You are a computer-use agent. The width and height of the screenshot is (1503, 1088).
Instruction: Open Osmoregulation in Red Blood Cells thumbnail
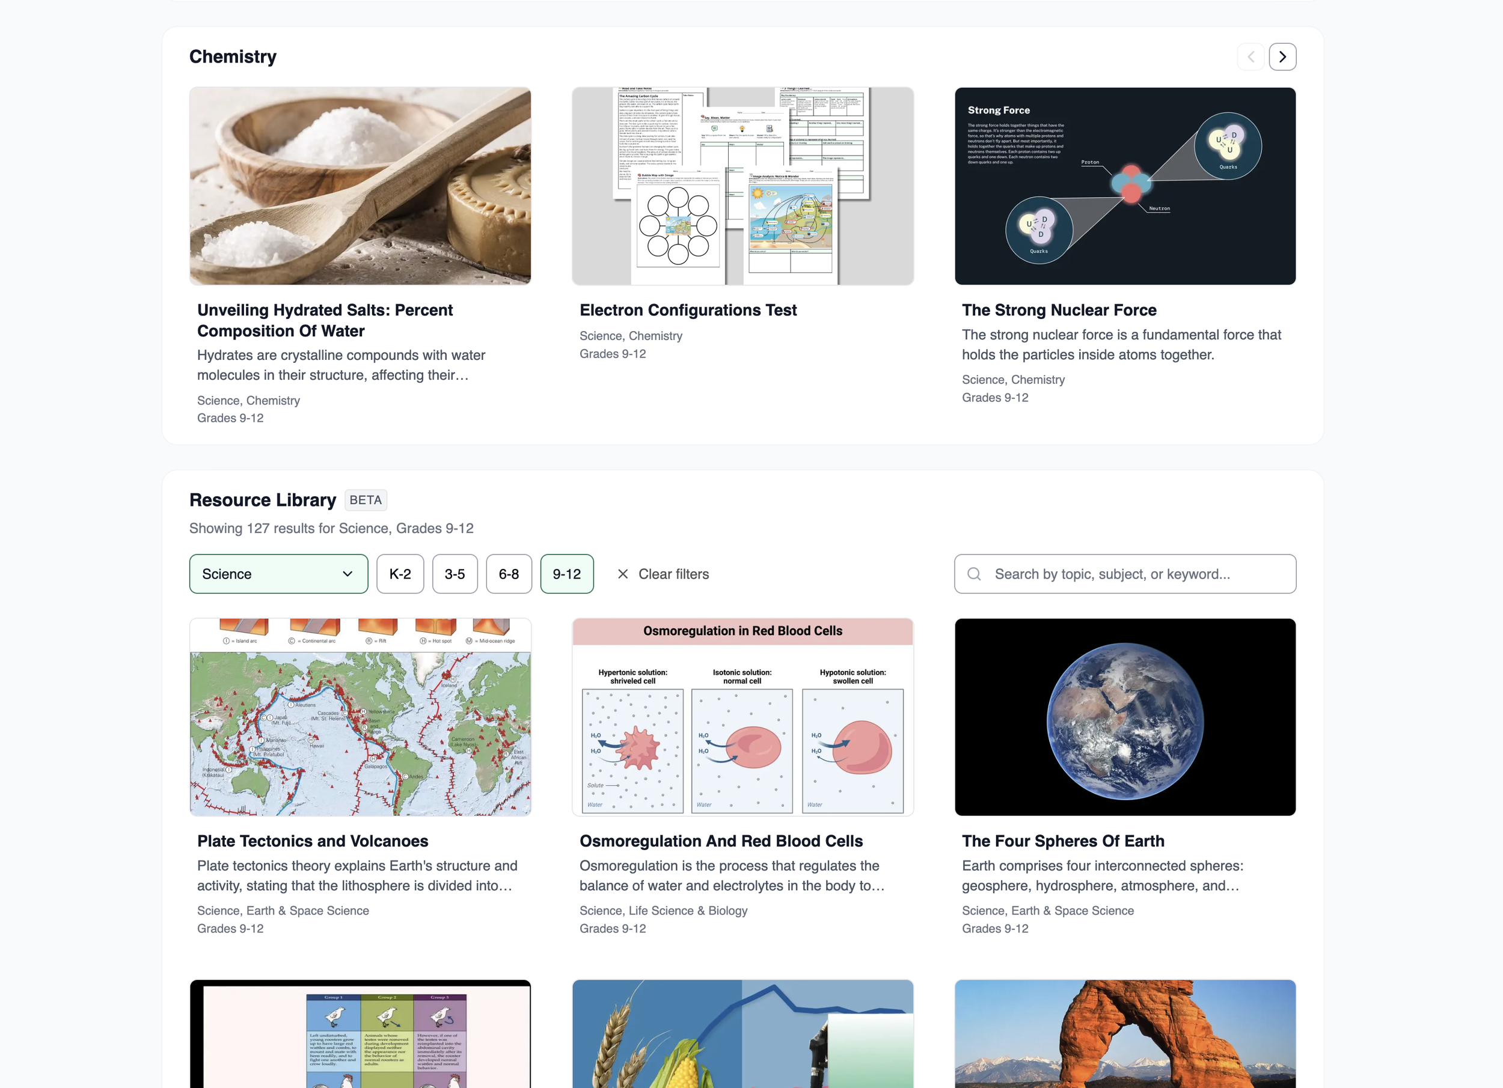pyautogui.click(x=742, y=717)
